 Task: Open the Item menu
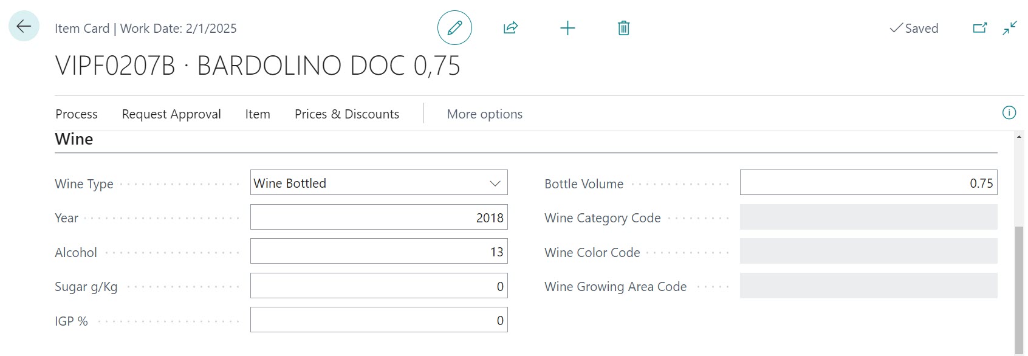pos(258,114)
